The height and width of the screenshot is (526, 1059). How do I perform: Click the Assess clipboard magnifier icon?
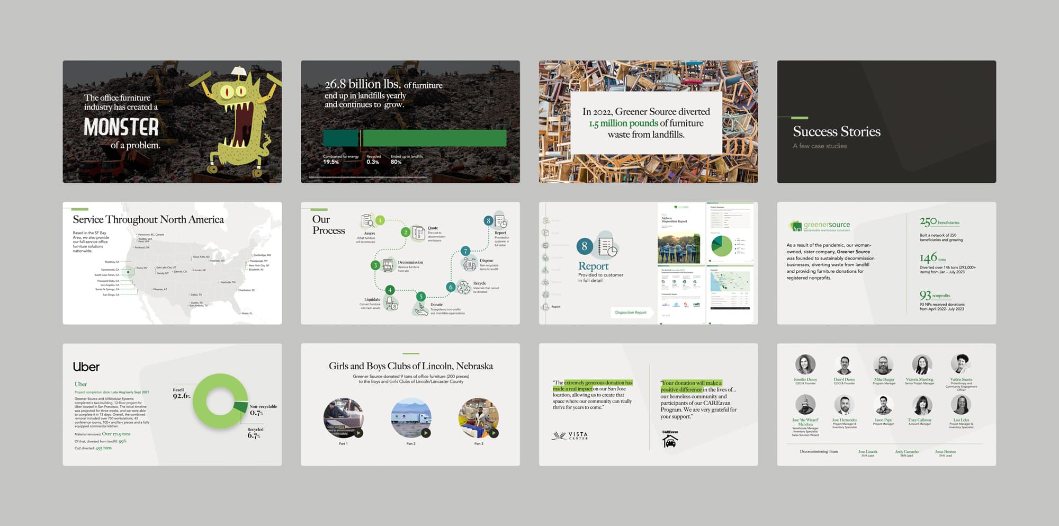(367, 221)
